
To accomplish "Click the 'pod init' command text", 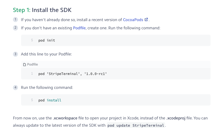I will point(47,40).
